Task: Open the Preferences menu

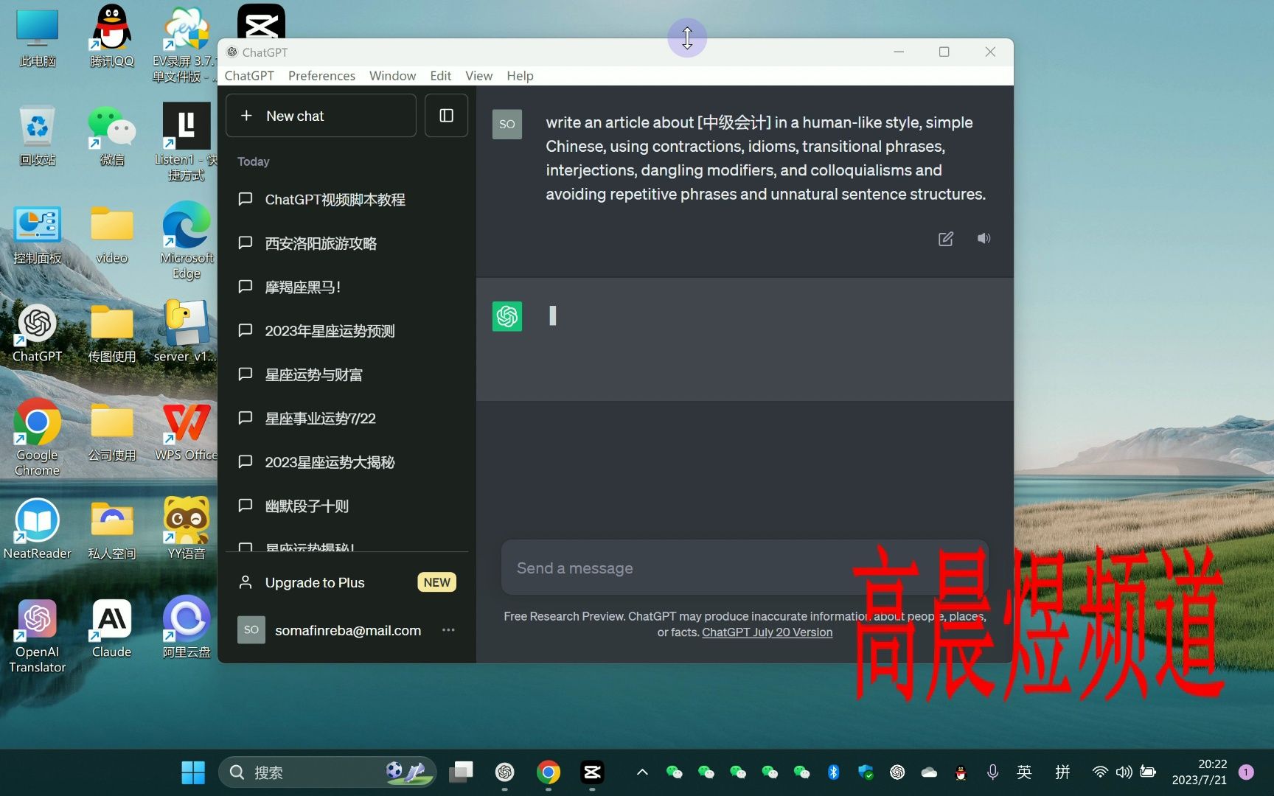Action: pos(321,76)
